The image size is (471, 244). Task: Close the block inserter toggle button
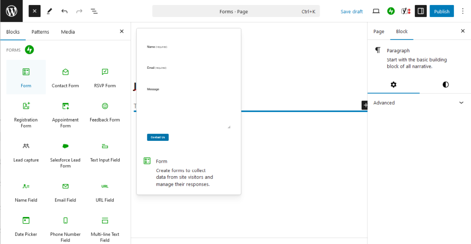tap(34, 11)
